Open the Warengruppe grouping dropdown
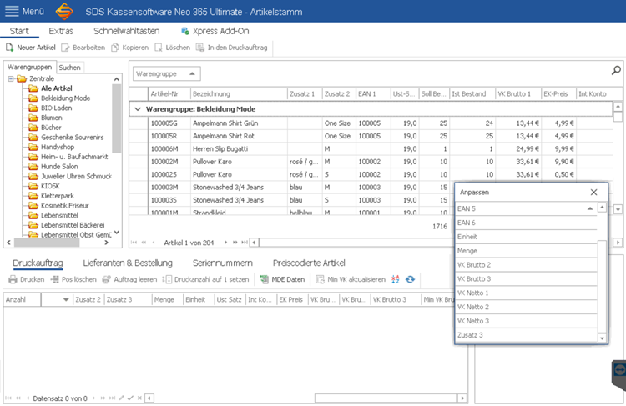The width and height of the screenshot is (626, 406). [166, 74]
